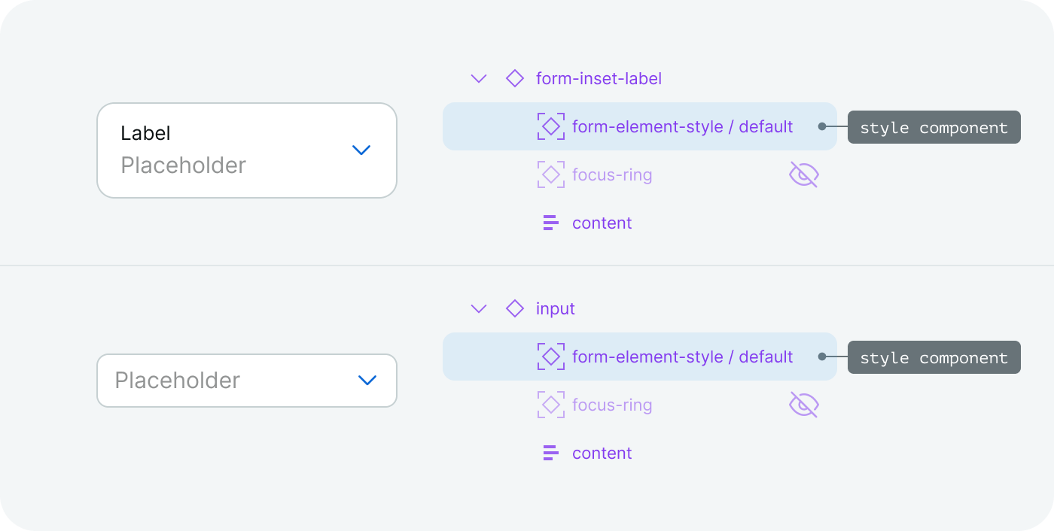Select the input layer name

556,308
